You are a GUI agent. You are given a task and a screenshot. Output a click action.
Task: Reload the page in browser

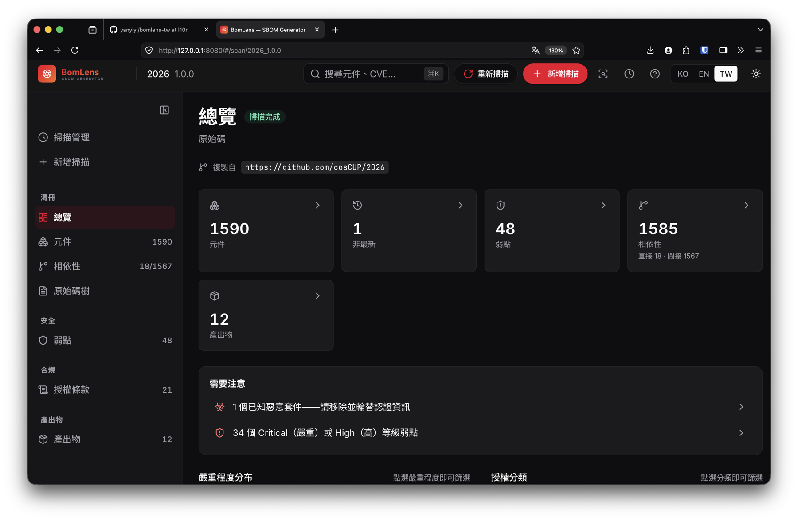(75, 50)
